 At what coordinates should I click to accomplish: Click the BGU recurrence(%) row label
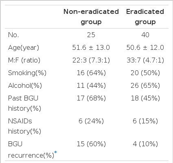point(31,150)
